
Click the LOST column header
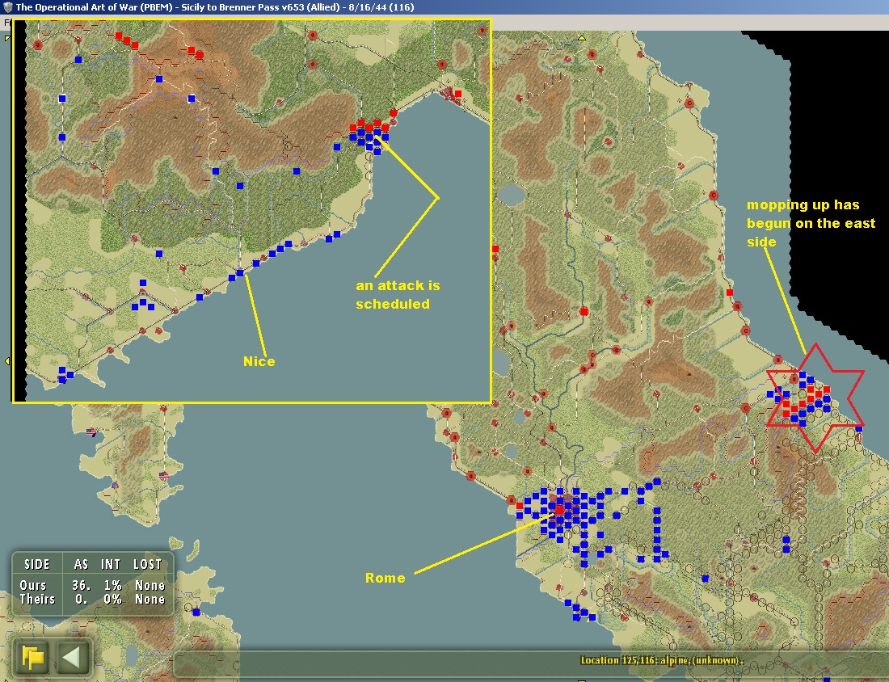(x=147, y=564)
